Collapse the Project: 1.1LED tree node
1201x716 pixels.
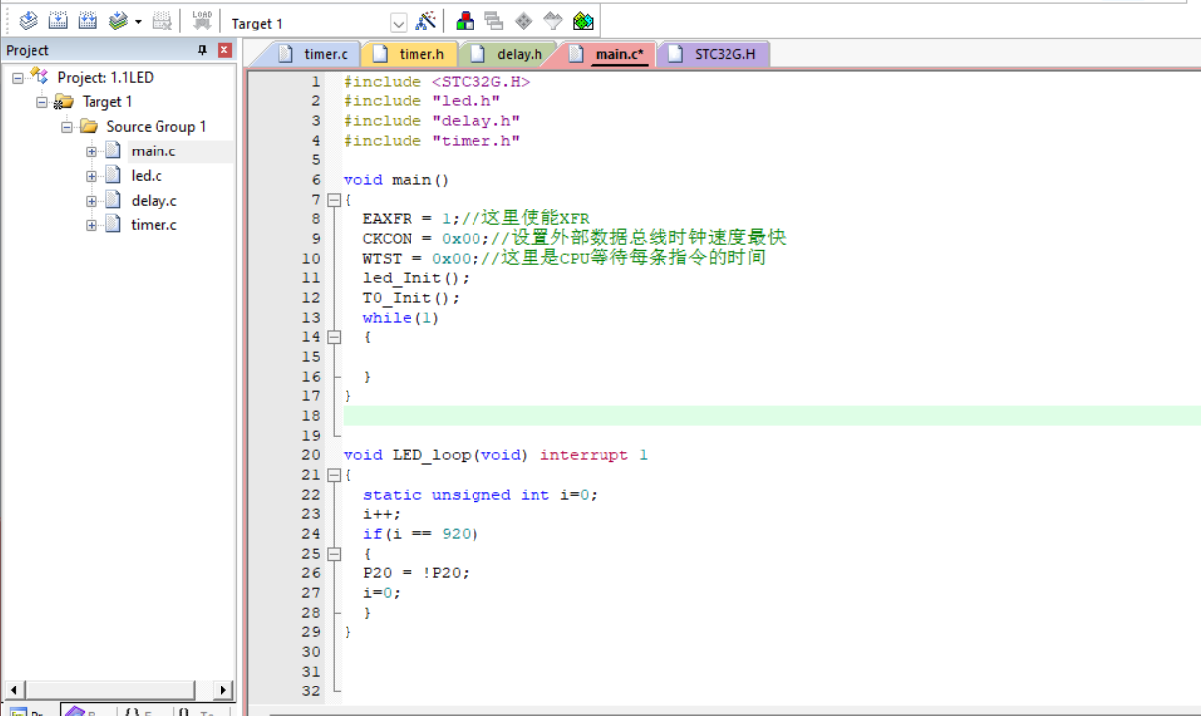[18, 77]
